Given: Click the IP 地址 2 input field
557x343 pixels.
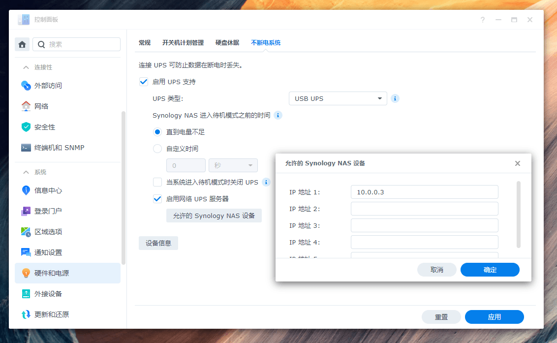Looking at the screenshot, I should pyautogui.click(x=424, y=209).
